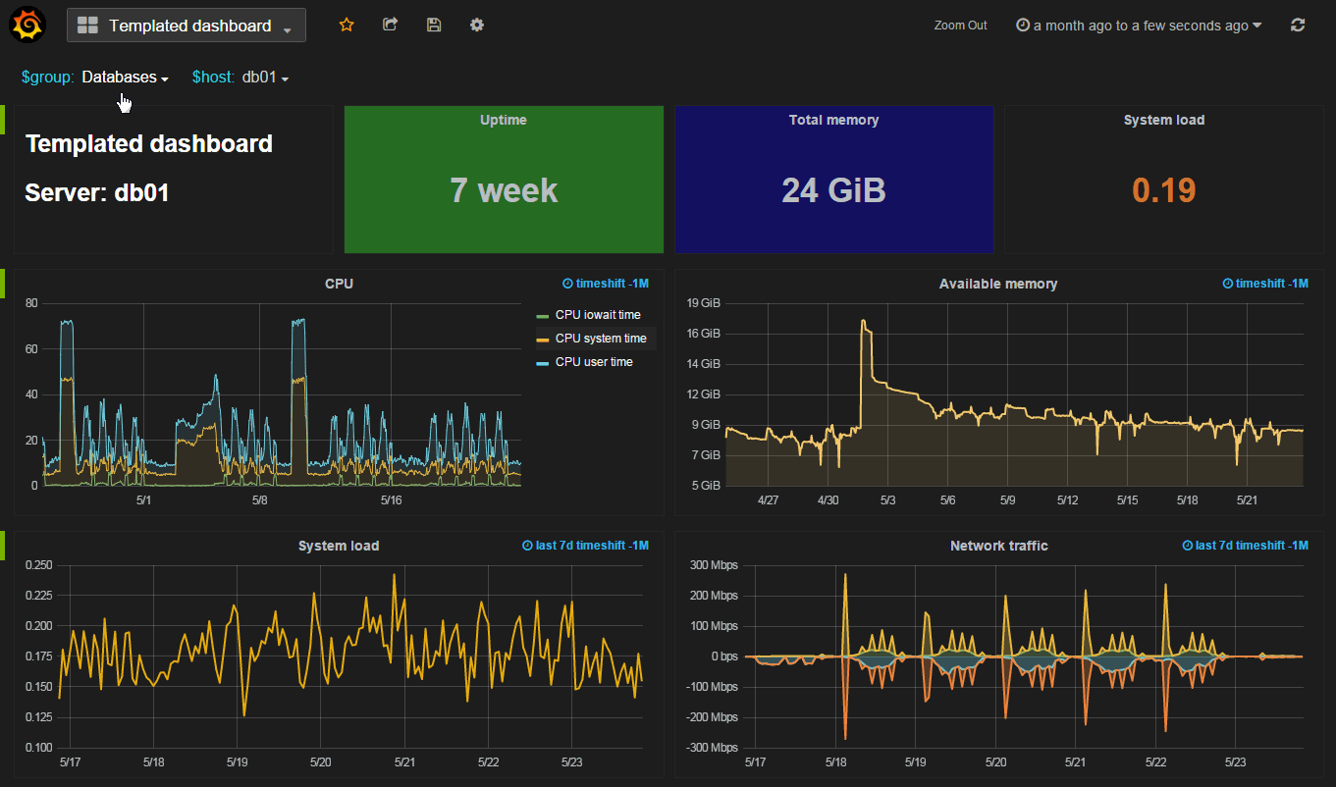This screenshot has width=1336, height=787.
Task: Click System load last 7d timeshift label
Action: click(x=585, y=546)
